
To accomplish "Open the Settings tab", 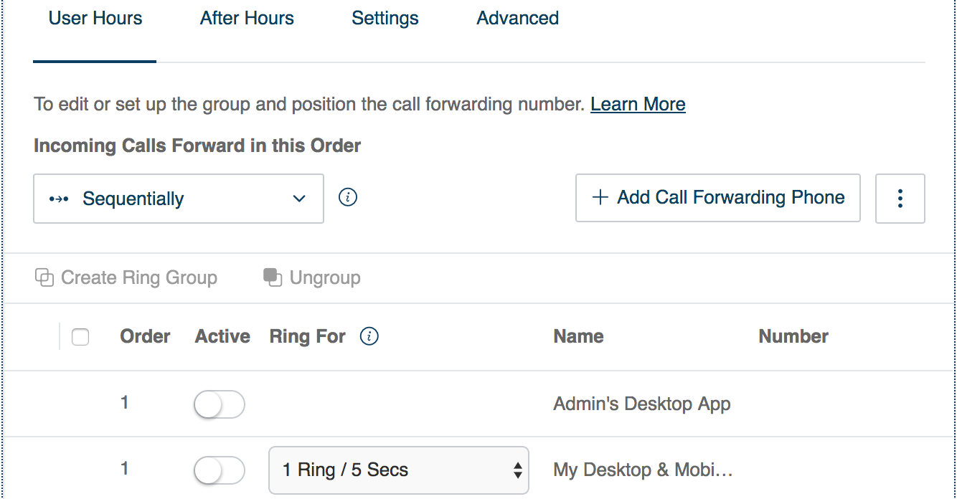I will click(x=385, y=19).
